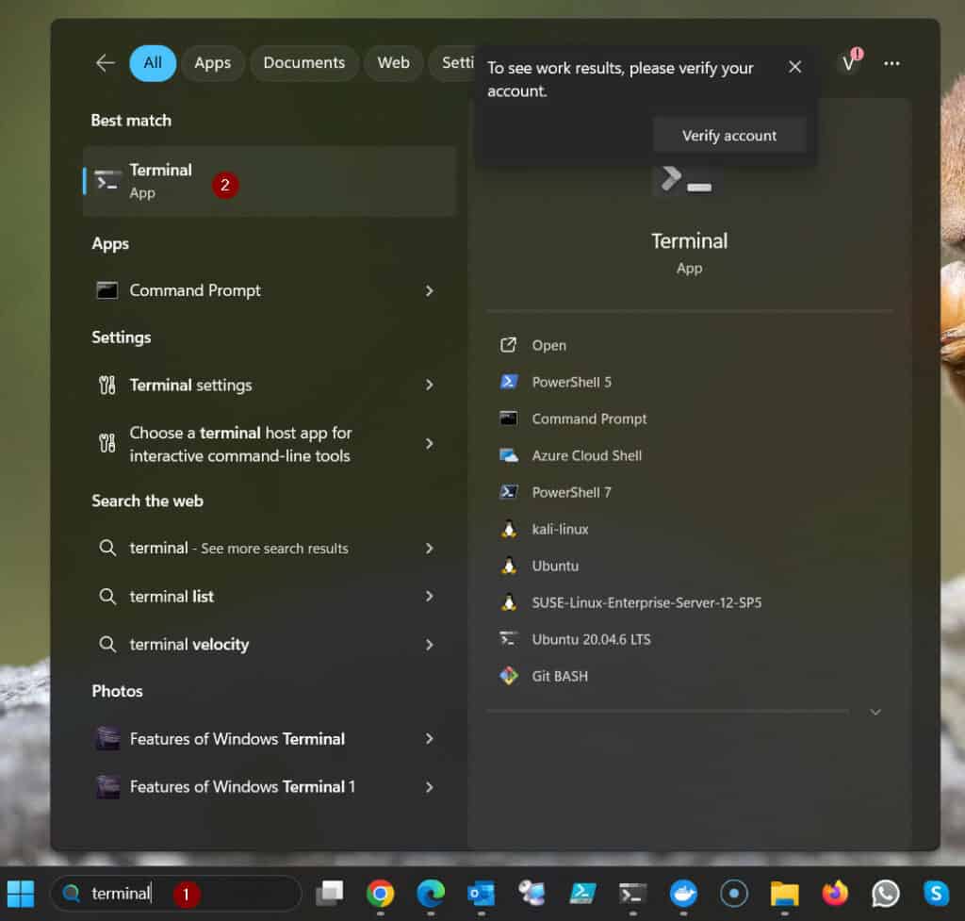Start the PowerShell 7 profile
The height and width of the screenshot is (921, 965).
click(x=573, y=492)
